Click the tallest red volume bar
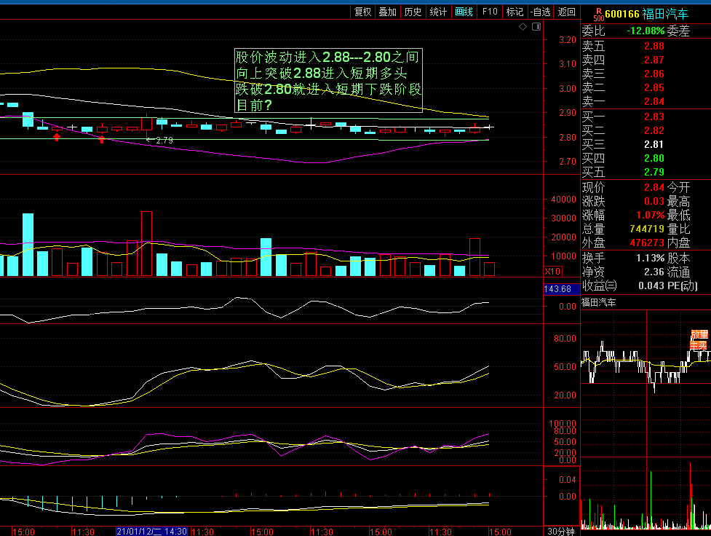This screenshot has width=711, height=536. pyautogui.click(x=146, y=243)
